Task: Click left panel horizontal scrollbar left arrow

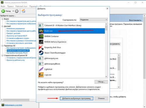Action: [2, 100]
